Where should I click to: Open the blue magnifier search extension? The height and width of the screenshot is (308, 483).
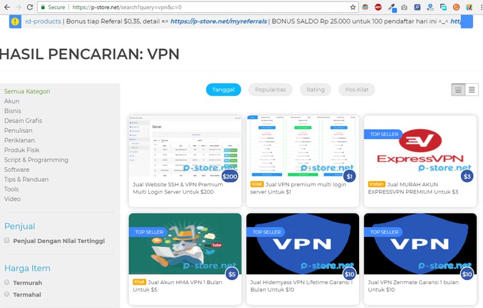point(417,7)
